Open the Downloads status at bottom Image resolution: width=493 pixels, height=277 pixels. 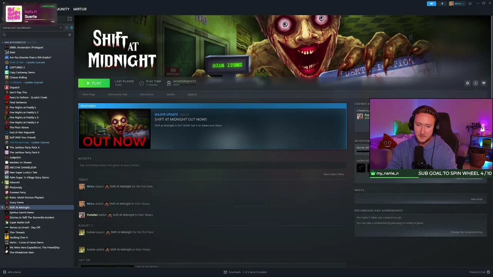pyautogui.click(x=245, y=272)
